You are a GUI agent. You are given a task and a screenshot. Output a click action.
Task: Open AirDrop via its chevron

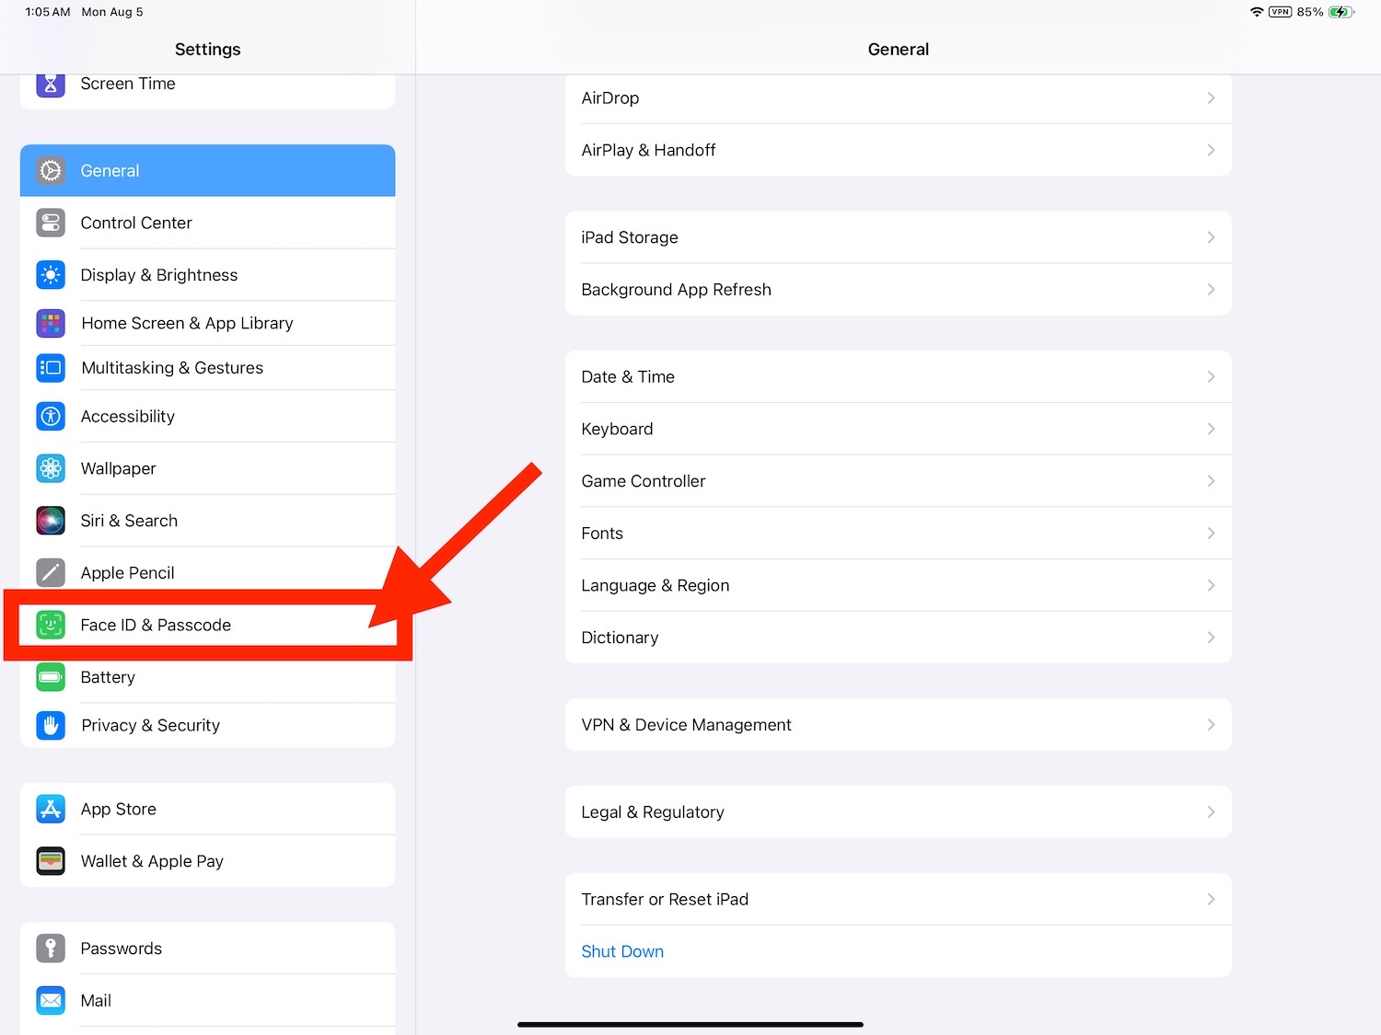pyautogui.click(x=1211, y=98)
